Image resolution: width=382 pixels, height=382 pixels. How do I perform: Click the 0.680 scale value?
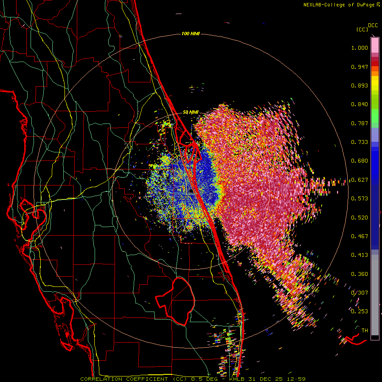coord(360,161)
